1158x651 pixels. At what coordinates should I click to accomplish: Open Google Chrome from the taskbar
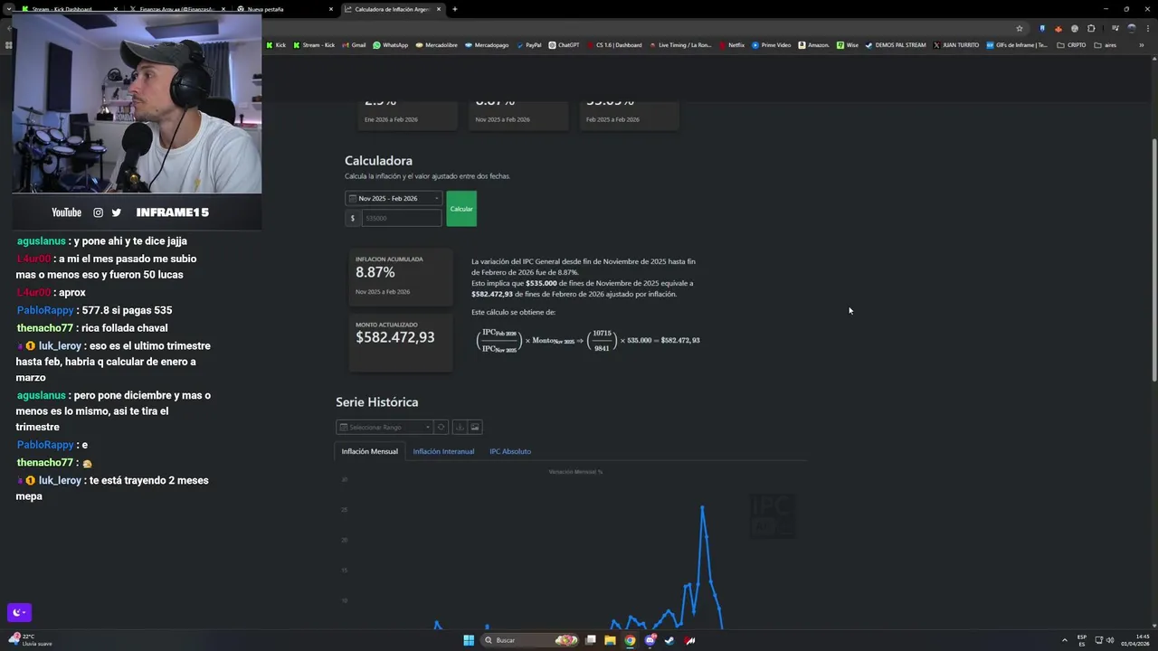pyautogui.click(x=631, y=640)
